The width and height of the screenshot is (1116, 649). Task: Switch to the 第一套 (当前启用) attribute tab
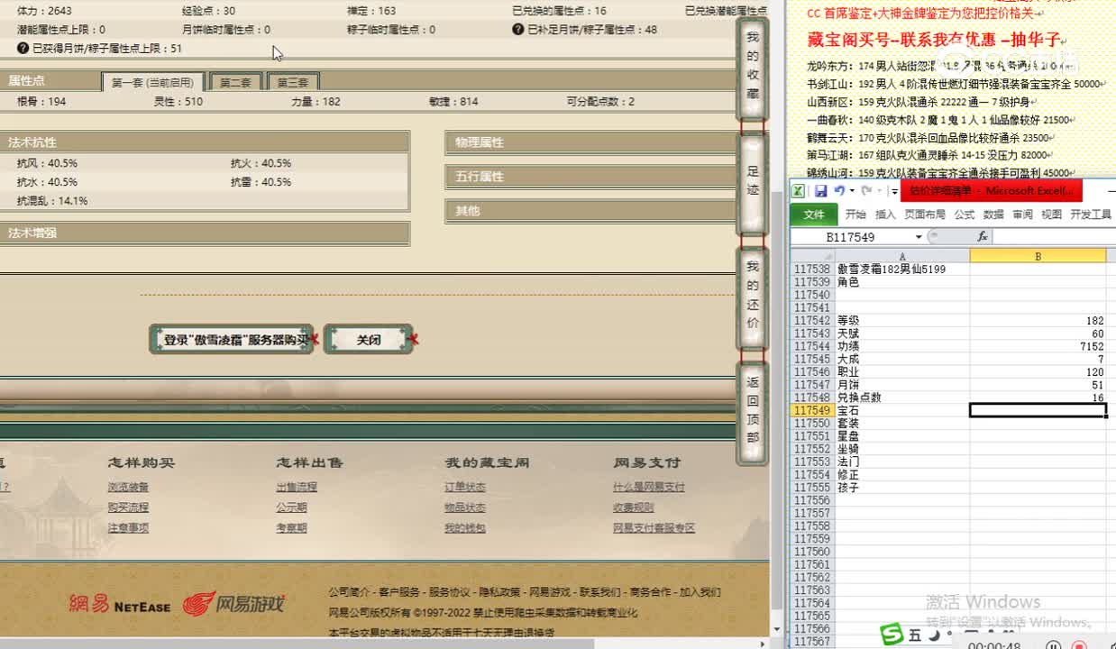pos(152,82)
